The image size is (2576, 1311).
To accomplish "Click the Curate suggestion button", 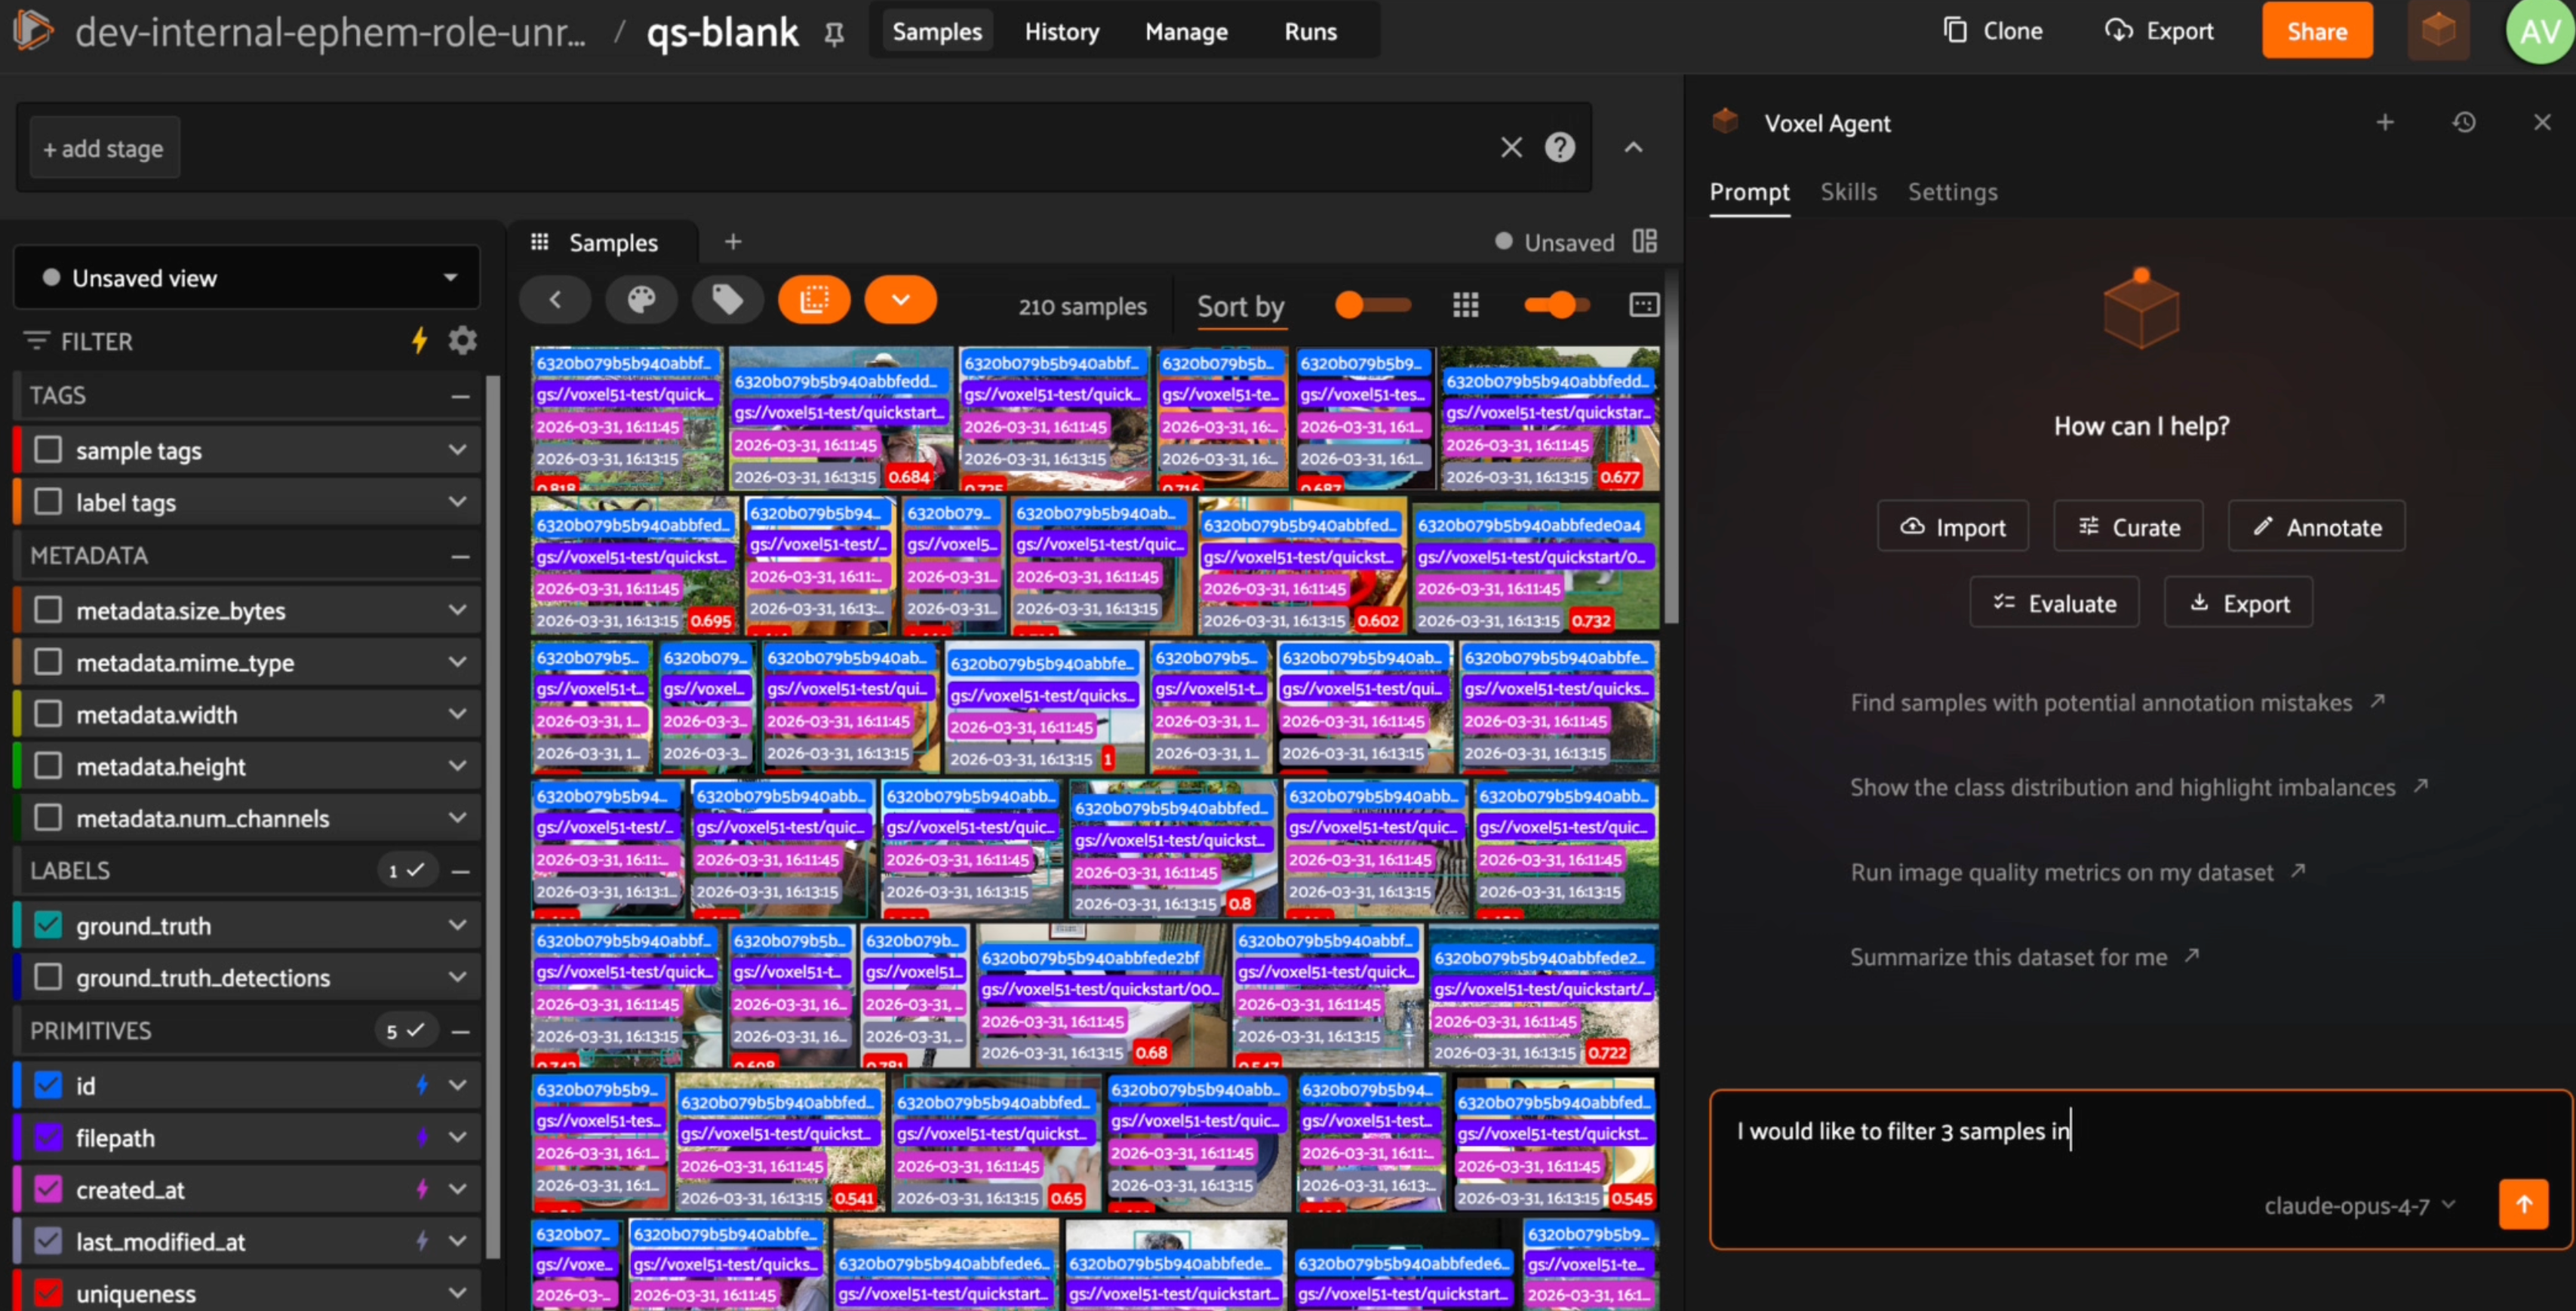I will click(2128, 526).
